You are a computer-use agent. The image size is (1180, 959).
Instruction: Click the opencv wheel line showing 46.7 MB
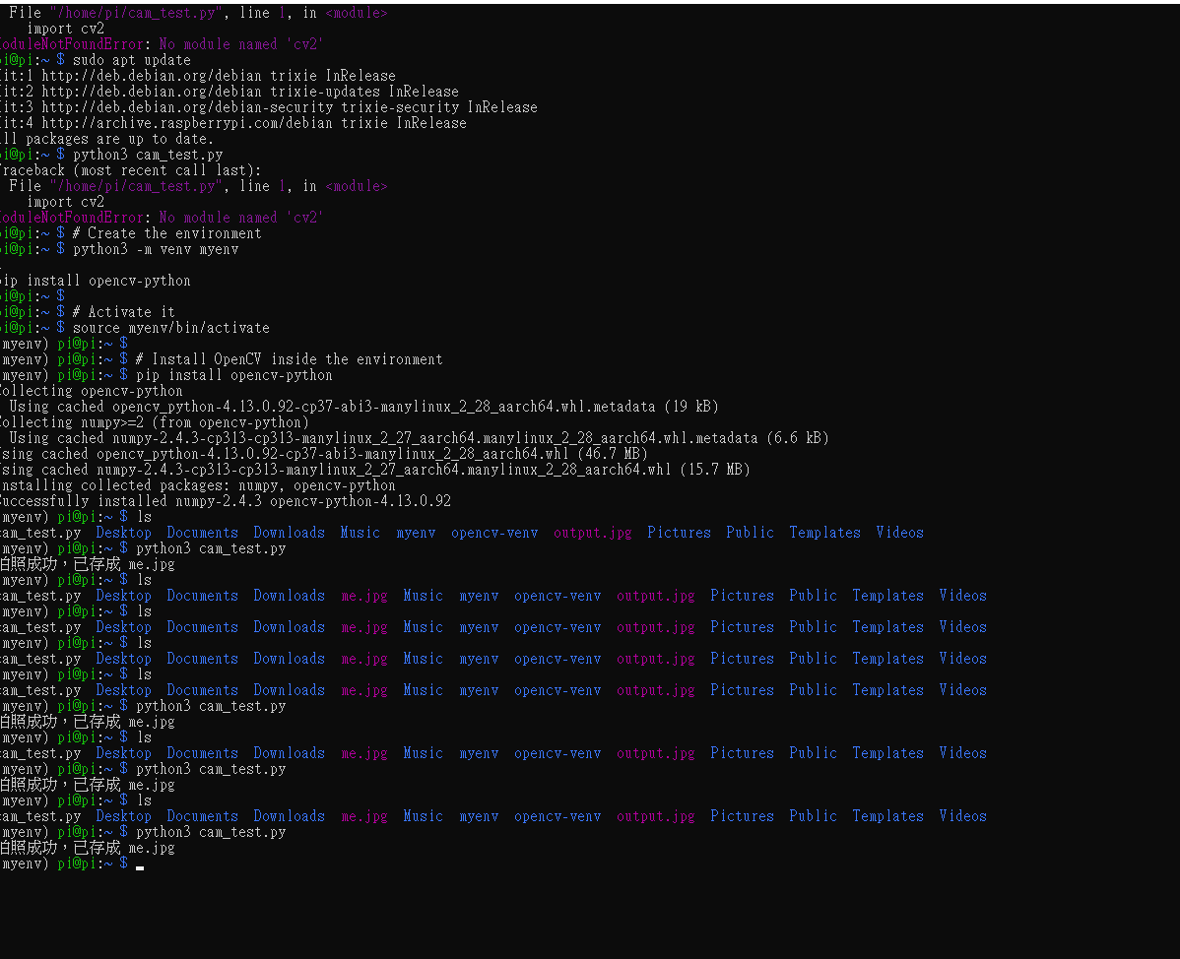click(323, 454)
